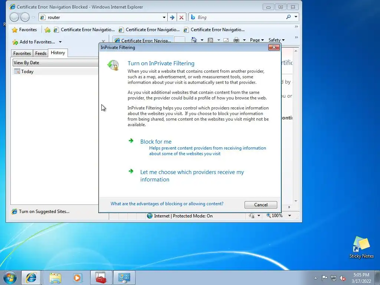Open the Page menu
Screen dimensions: 380x285
[x=257, y=40]
